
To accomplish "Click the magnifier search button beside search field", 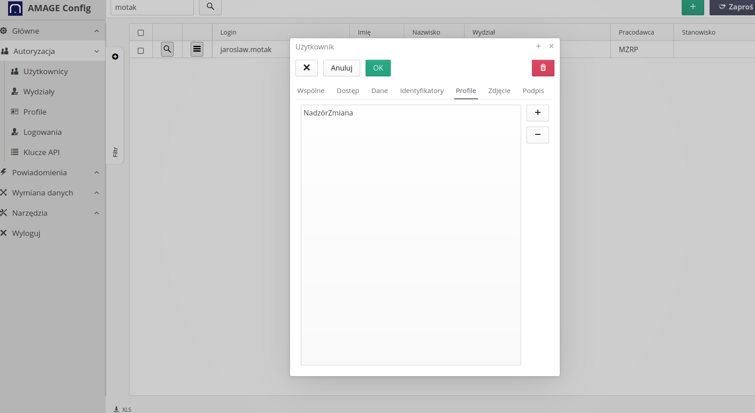I will pos(210,7).
